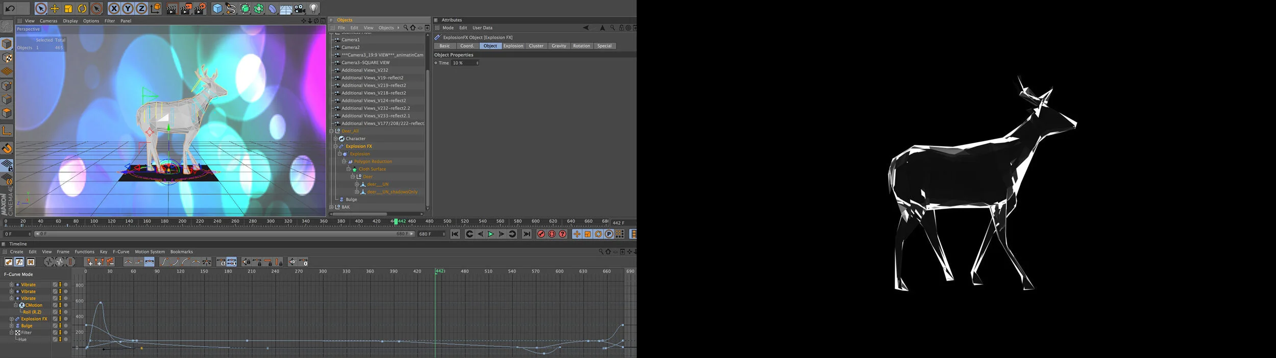Go to end of animation
This screenshot has height=358, width=1276.
pyautogui.click(x=527, y=234)
